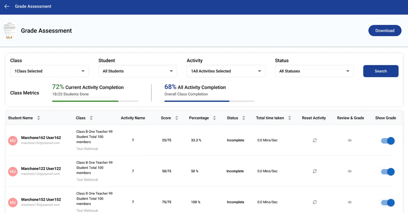This screenshot has width=408, height=213.
Task: Sort by Student Name column arrows
Action: coord(38,118)
